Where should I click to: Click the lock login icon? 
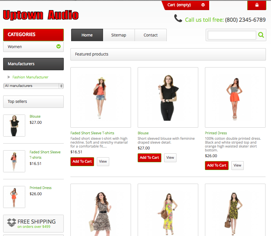click(257, 5)
